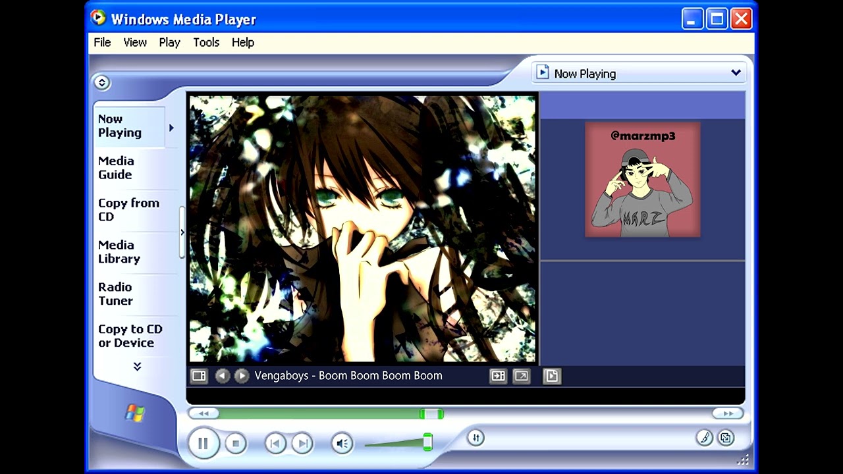Skip to the next track
Viewport: 843px width, 474px height.
click(x=302, y=444)
